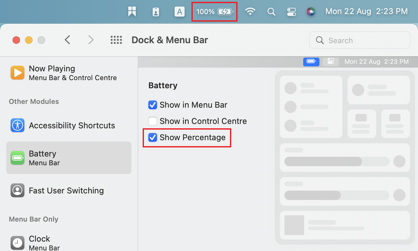Open Control Centre from menu bar
Image resolution: width=418 pixels, height=251 pixels.
[291, 12]
